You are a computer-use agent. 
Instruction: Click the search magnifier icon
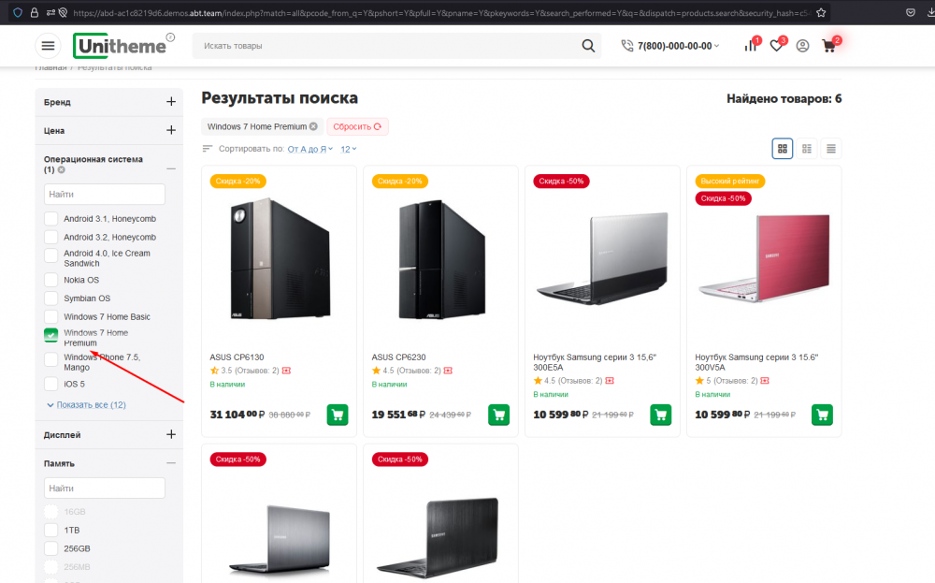588,46
